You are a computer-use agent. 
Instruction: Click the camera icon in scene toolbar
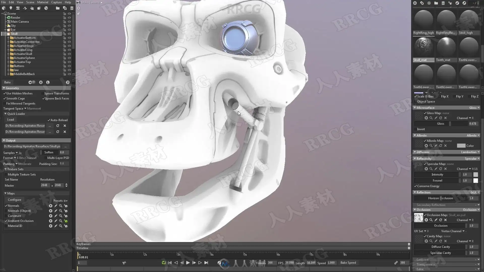click(x=18, y=8)
